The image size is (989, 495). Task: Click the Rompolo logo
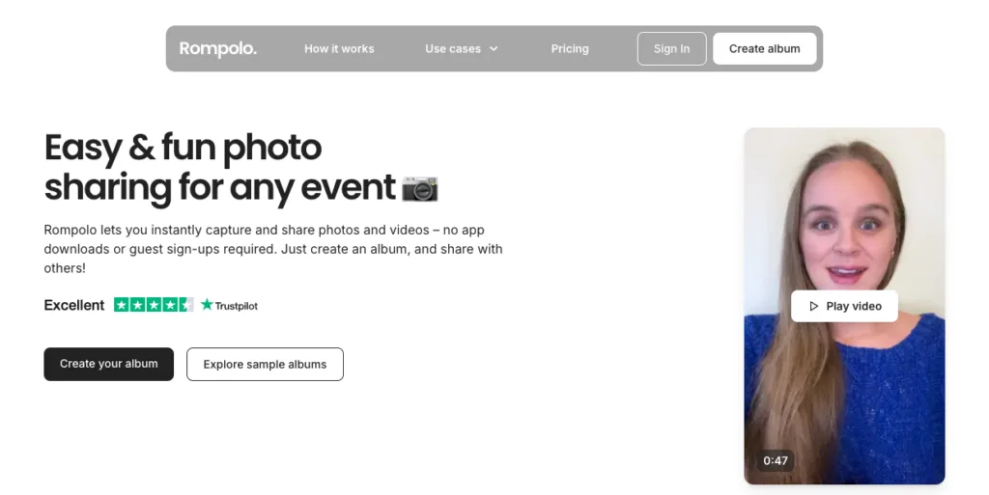[217, 48]
